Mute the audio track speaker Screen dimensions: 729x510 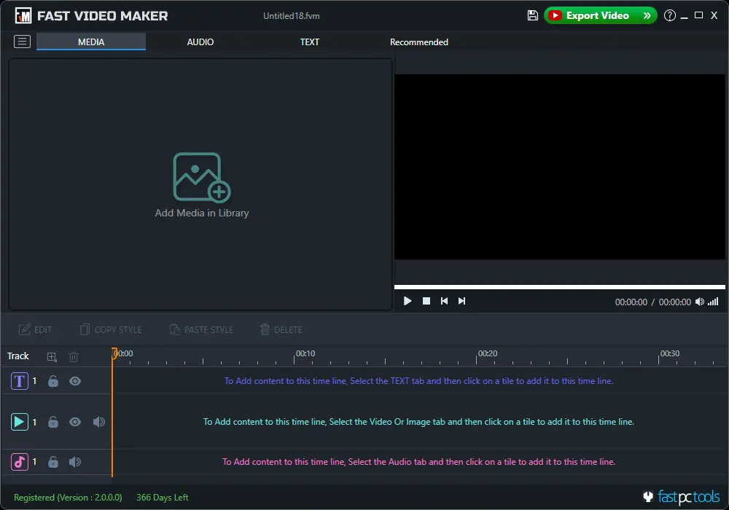pyautogui.click(x=75, y=462)
